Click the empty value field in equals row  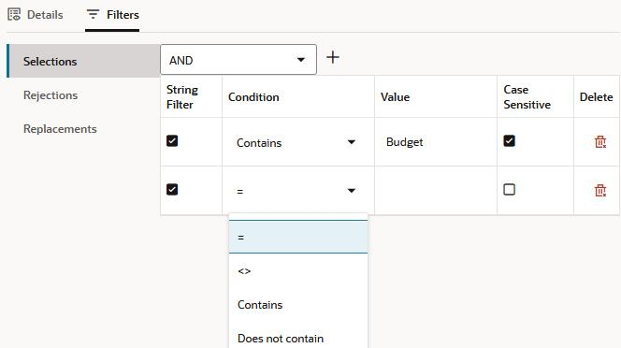click(436, 191)
